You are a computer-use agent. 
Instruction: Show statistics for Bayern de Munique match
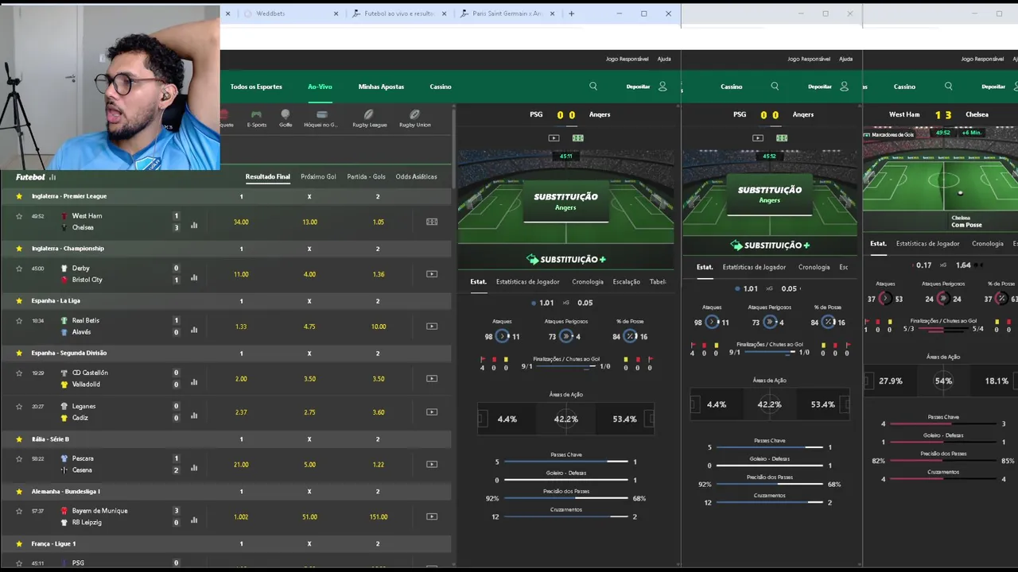(194, 520)
